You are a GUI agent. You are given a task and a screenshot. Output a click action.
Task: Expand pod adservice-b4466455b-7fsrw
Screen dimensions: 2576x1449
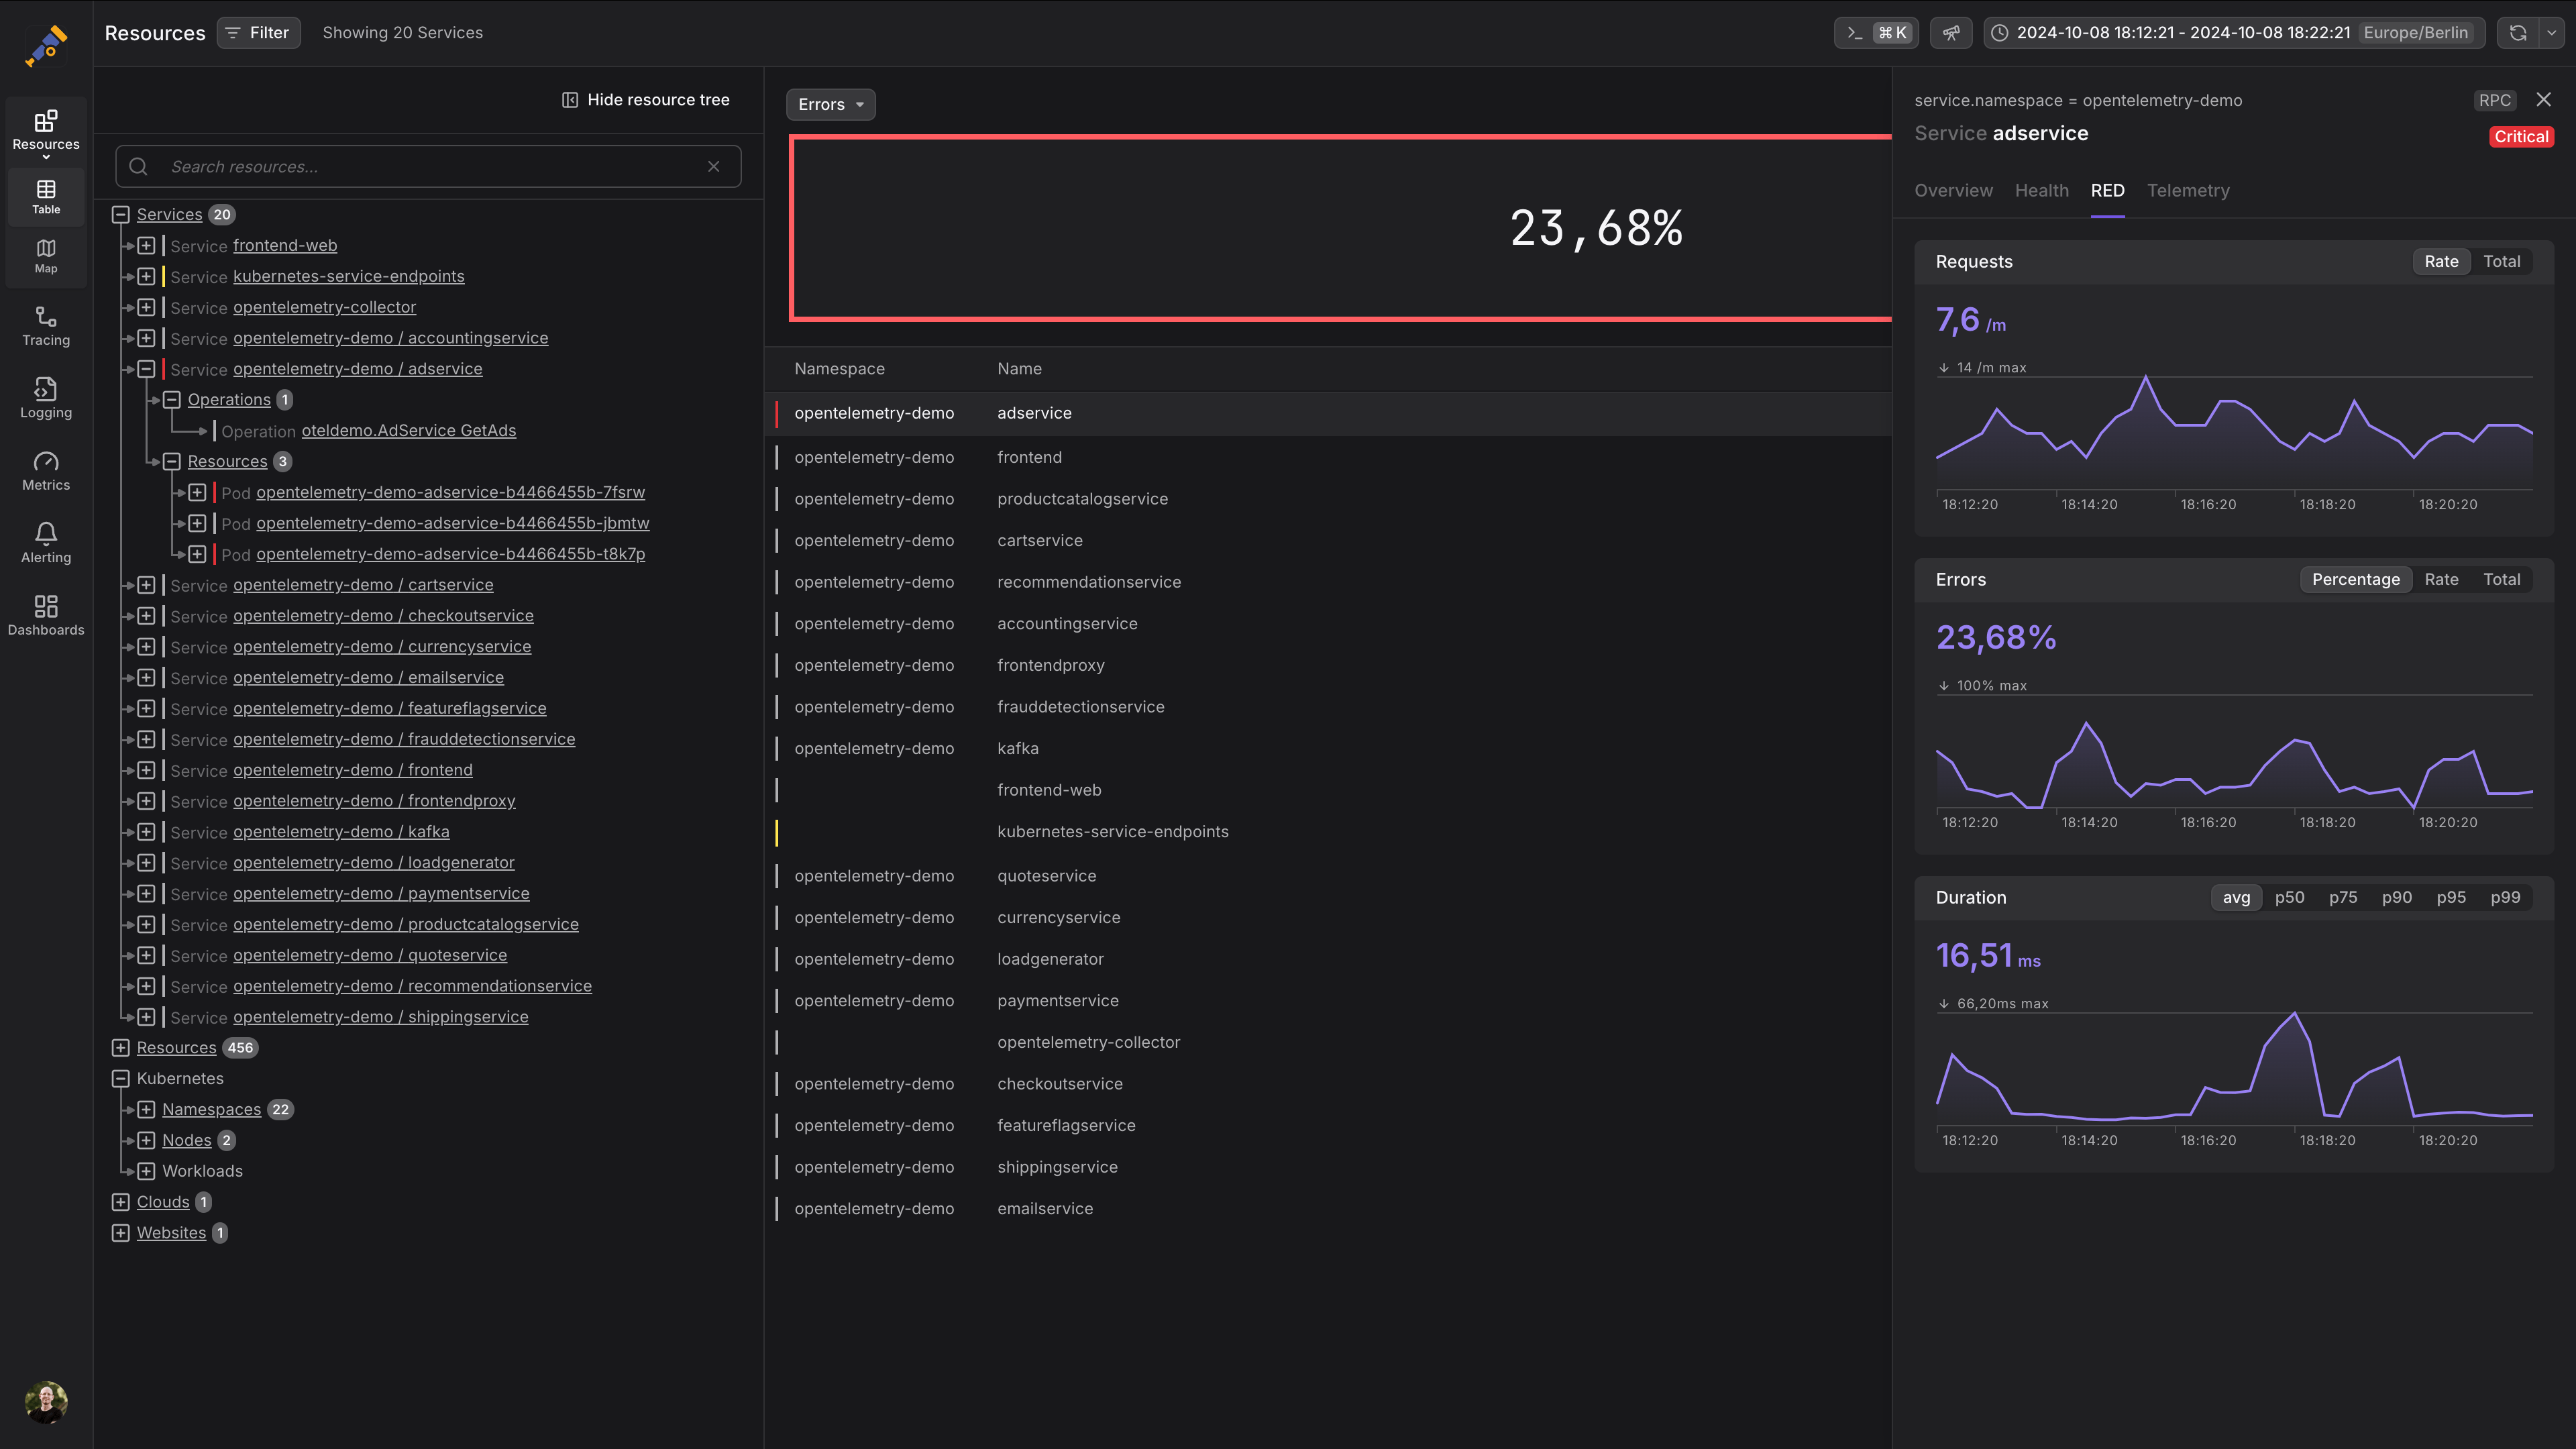click(x=197, y=493)
